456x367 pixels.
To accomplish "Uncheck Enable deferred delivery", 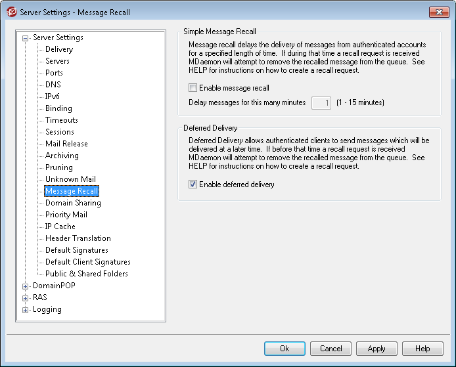I will [193, 185].
